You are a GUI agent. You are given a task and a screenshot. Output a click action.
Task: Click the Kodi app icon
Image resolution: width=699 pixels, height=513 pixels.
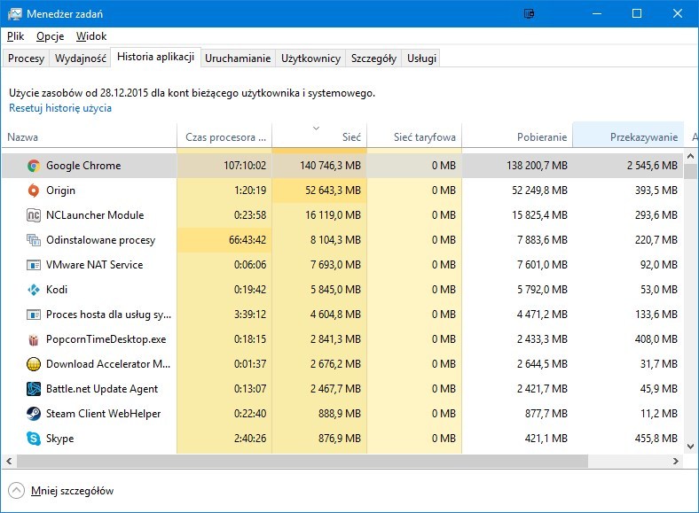tap(34, 290)
